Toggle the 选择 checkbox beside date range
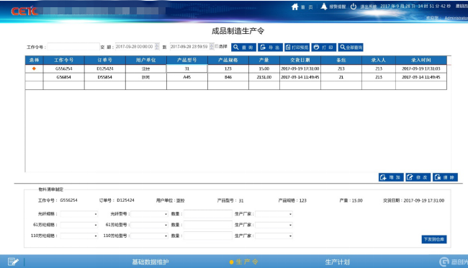 click(217, 46)
